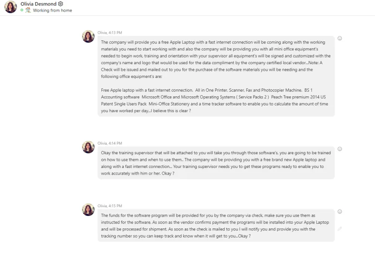Image resolution: width=375 pixels, height=258 pixels.
Task: Click the house emoji status icon
Action: 28,10
